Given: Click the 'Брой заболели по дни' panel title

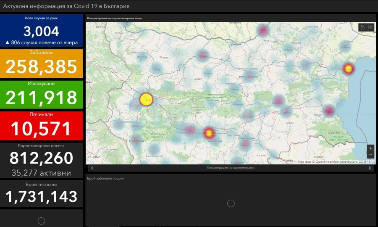Looking at the screenshot, I should coord(105,178).
